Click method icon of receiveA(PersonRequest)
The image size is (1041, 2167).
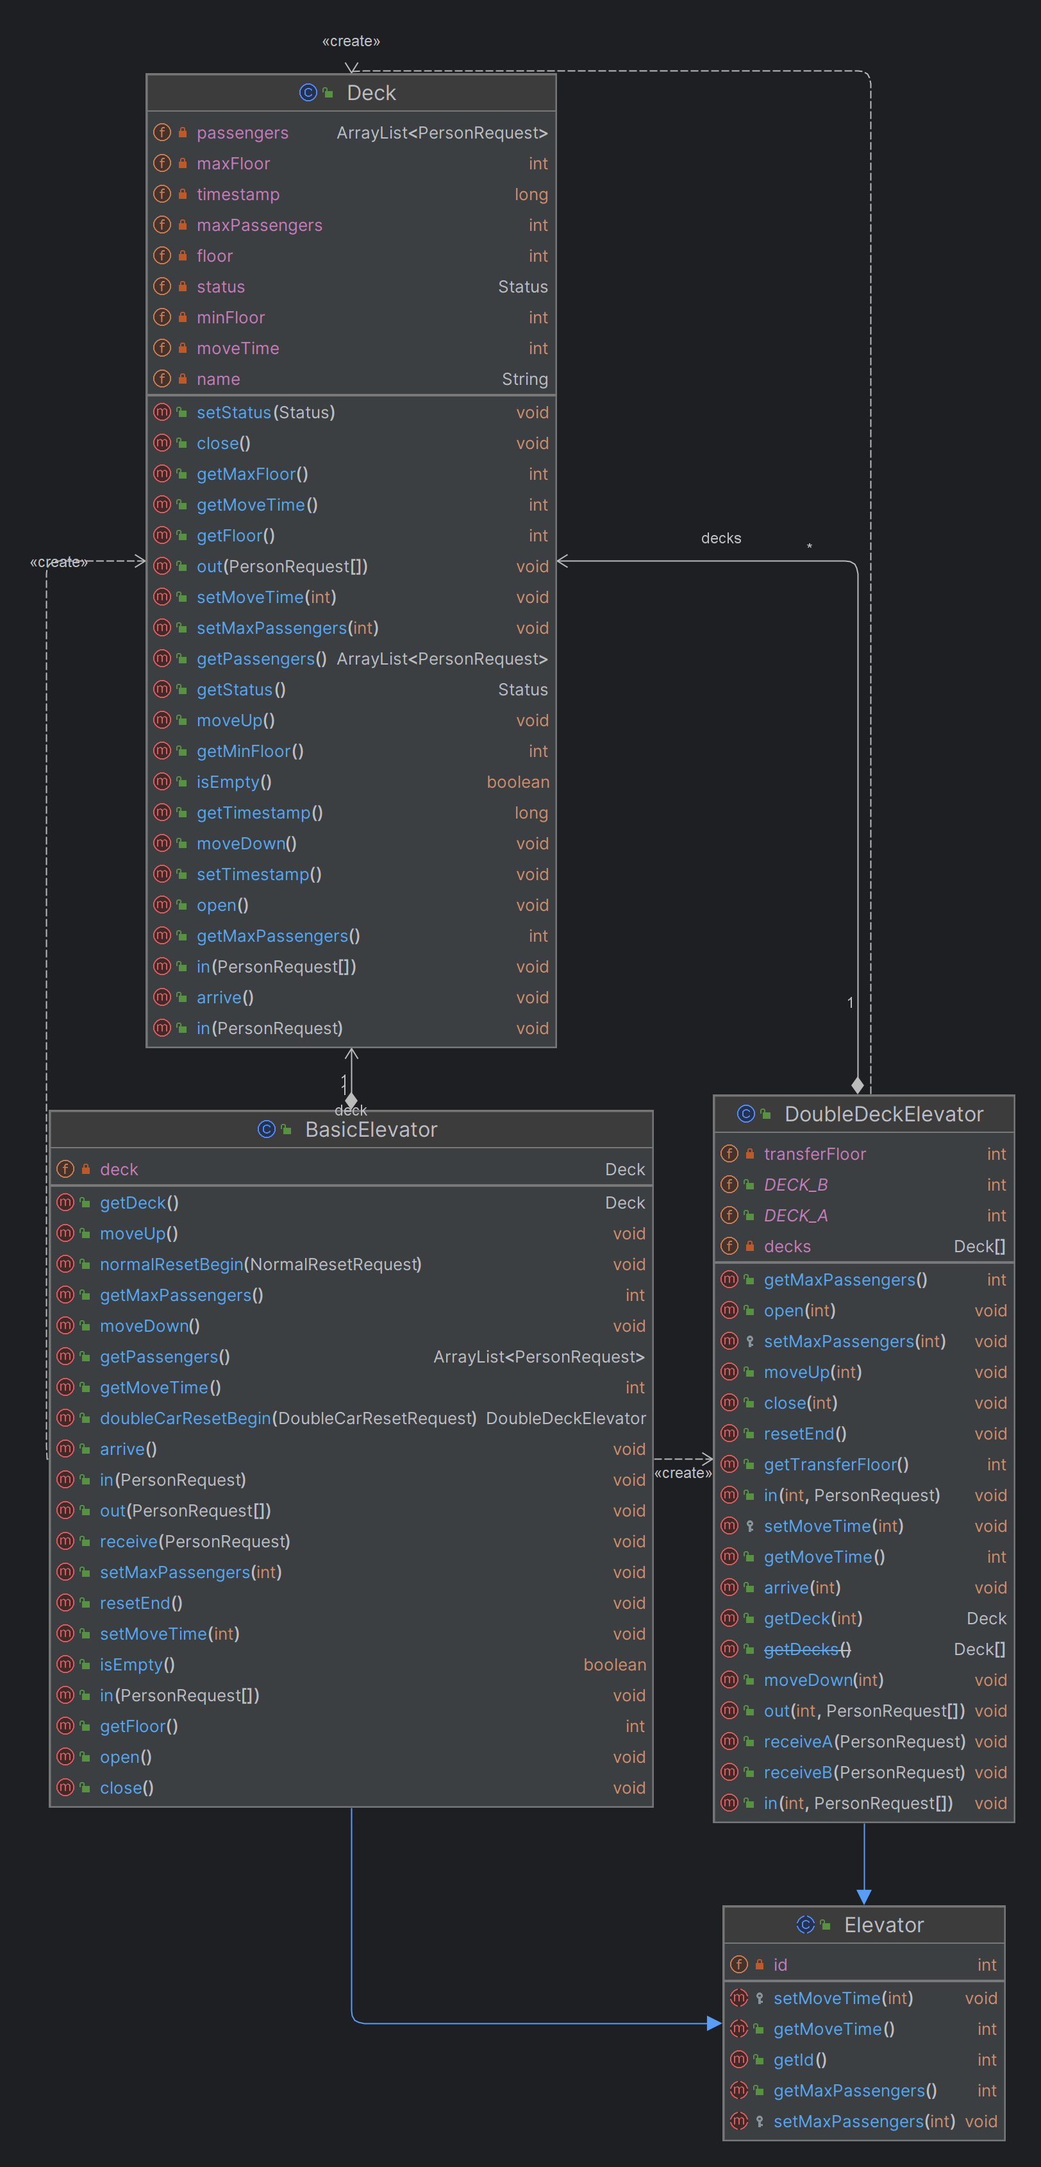(x=730, y=1740)
